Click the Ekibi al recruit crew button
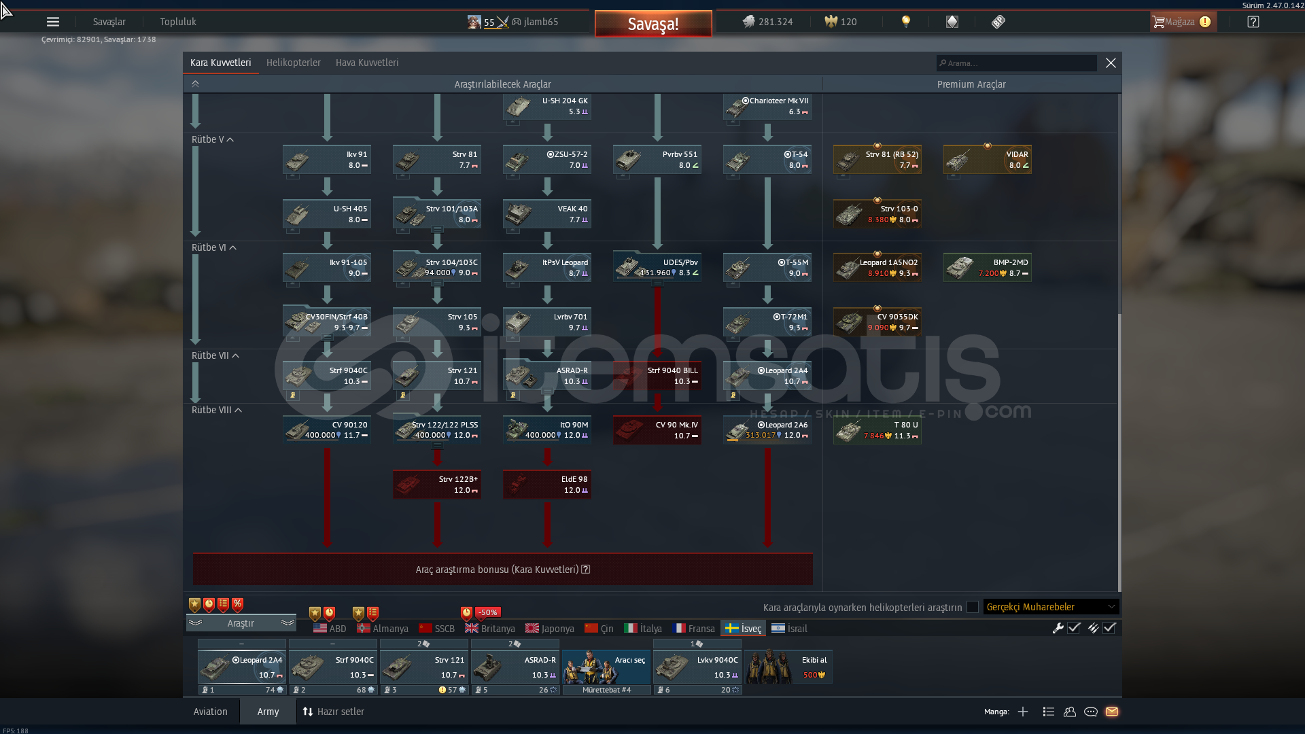Viewport: 1305px width, 734px height. click(x=788, y=666)
